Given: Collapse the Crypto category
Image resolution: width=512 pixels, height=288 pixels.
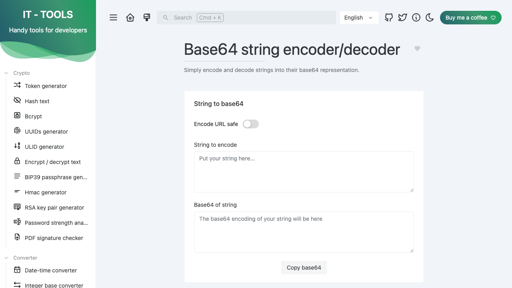Looking at the screenshot, I should [17, 73].
